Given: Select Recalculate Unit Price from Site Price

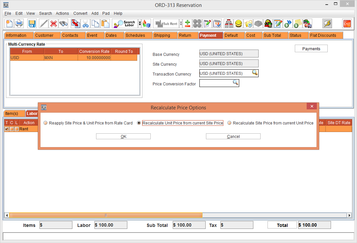Looking at the screenshot, I should (x=139, y=123).
